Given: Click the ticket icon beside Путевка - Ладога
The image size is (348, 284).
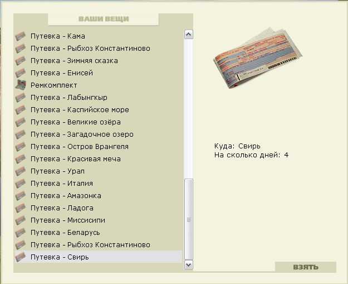Looking at the screenshot, I should [x=21, y=208].
